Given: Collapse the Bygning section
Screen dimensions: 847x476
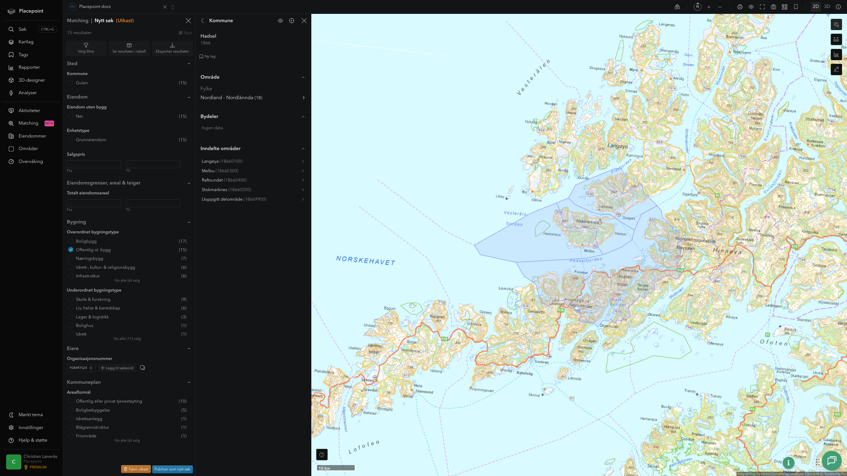Looking at the screenshot, I should click(x=189, y=222).
